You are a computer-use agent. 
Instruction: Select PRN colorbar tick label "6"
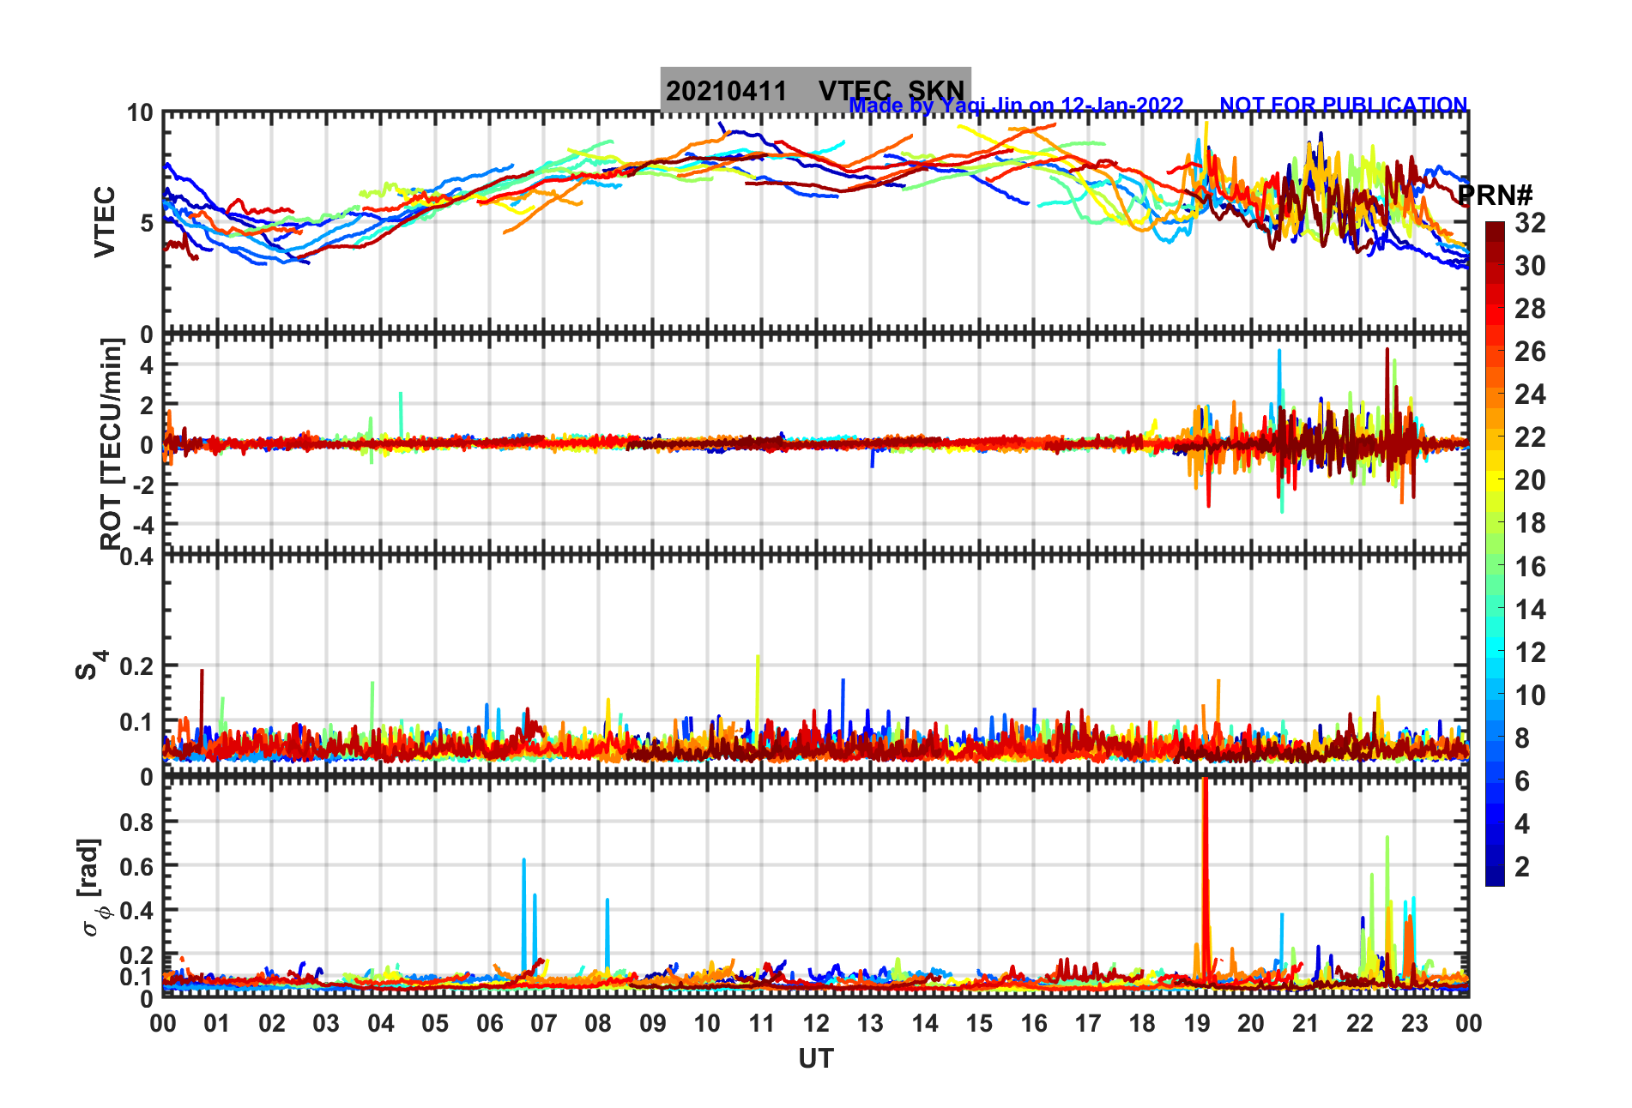tap(1522, 781)
